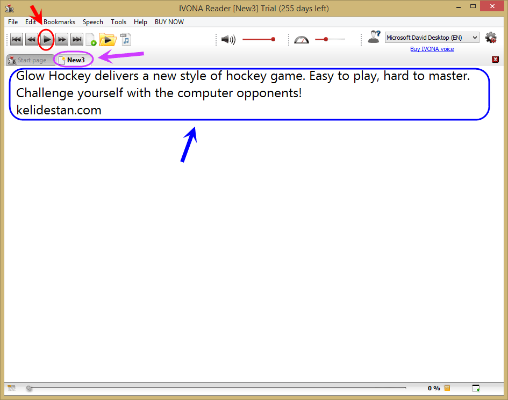
Task: Click the speaker volume icon
Action: coord(228,40)
